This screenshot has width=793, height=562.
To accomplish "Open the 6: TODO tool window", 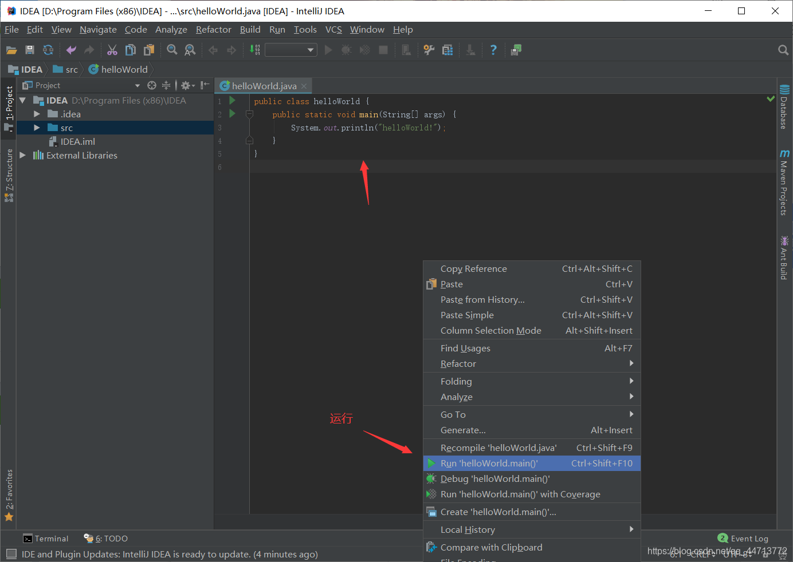I will (105, 539).
